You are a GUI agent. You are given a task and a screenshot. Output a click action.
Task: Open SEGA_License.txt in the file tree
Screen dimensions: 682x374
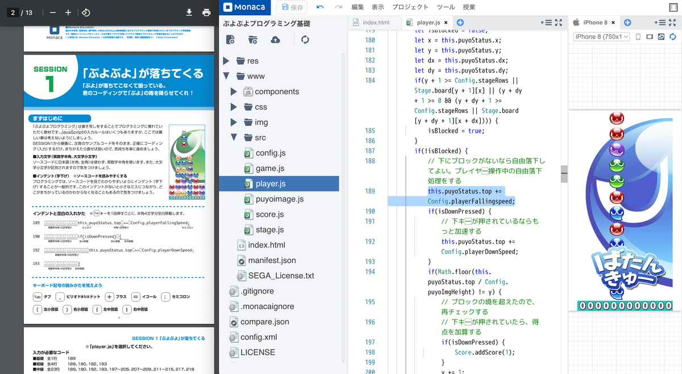coord(281,276)
